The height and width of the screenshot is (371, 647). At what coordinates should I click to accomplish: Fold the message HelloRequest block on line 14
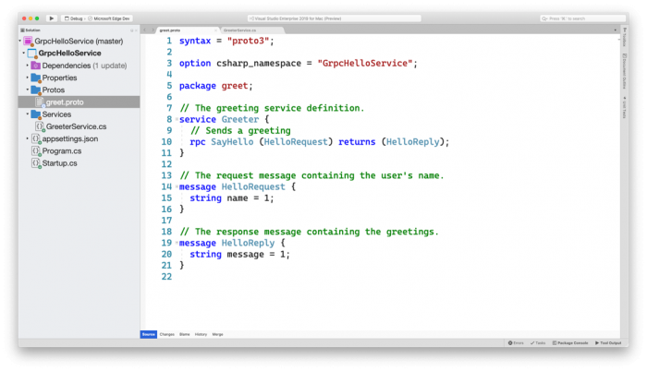point(177,186)
